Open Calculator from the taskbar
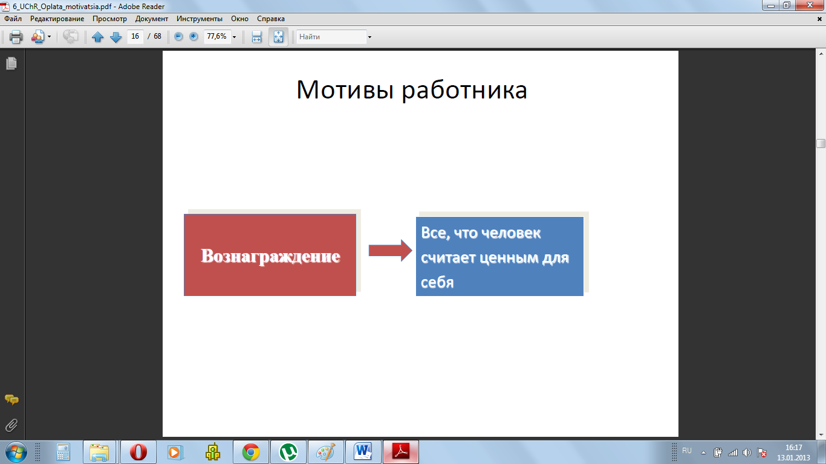826x464 pixels. (62, 452)
